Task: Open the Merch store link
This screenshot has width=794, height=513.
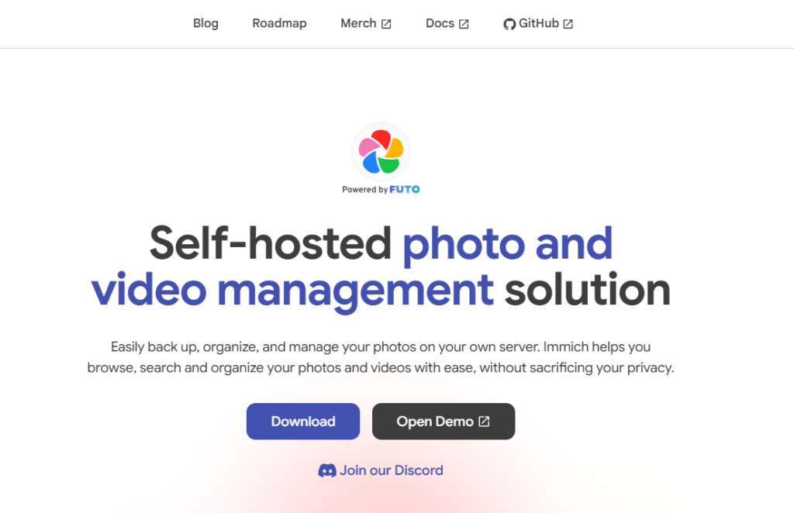Action: (x=366, y=23)
